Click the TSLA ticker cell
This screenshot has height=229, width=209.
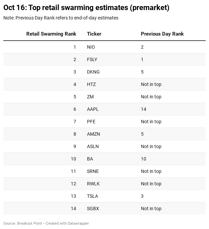point(92,196)
